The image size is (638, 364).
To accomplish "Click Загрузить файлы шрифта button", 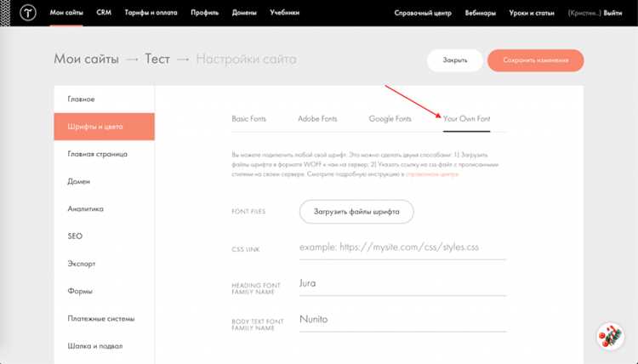I will [356, 212].
